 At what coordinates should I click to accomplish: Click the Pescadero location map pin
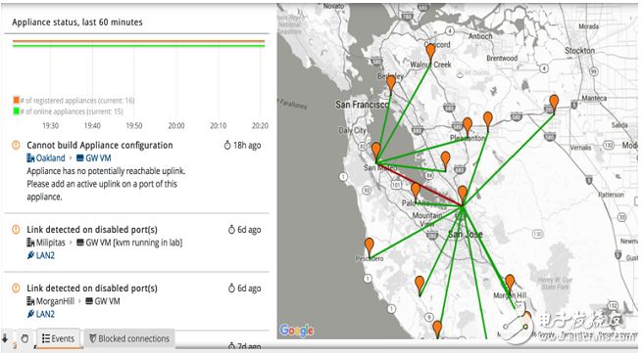(x=370, y=246)
